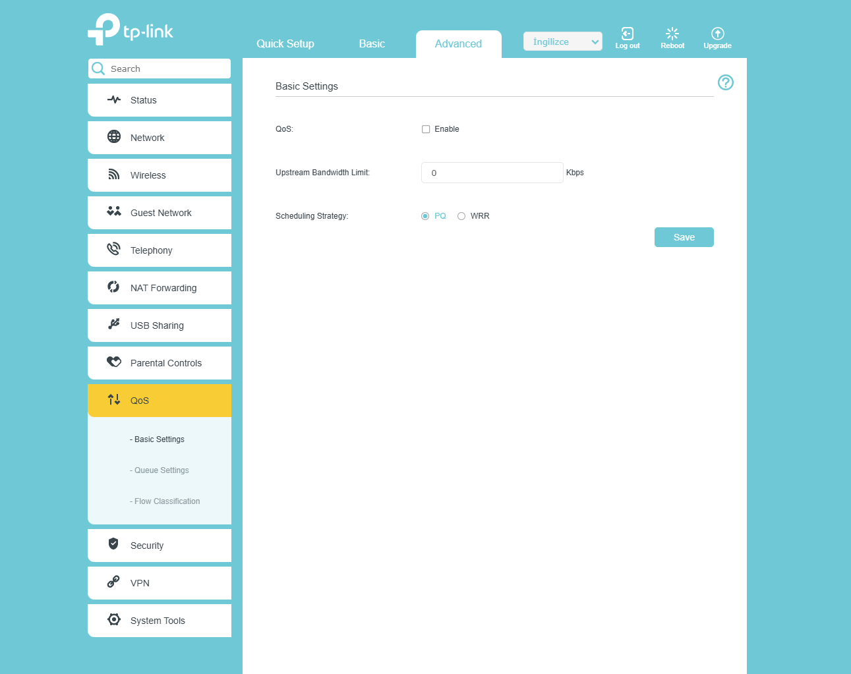This screenshot has width=851, height=674.
Task: Open the Ingilizce language dropdown
Action: pos(563,42)
